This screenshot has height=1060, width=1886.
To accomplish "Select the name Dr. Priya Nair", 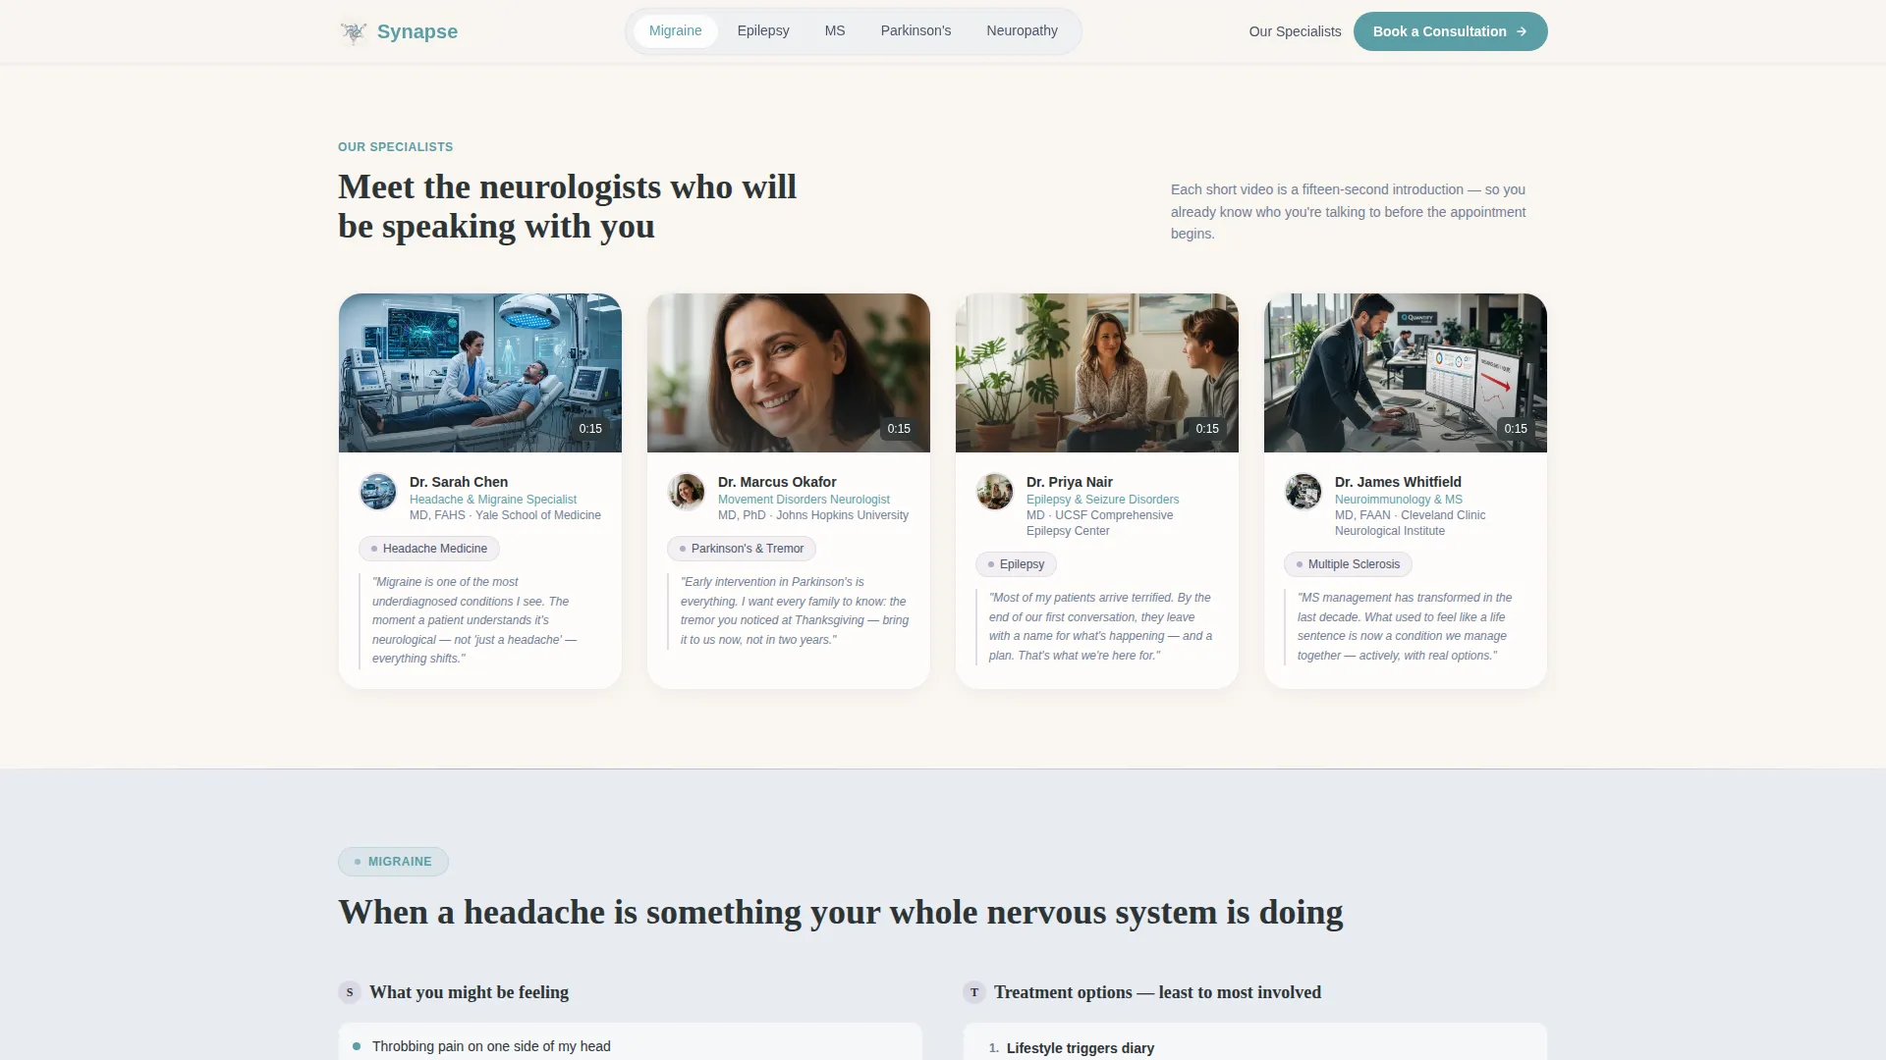I will pos(1070,482).
